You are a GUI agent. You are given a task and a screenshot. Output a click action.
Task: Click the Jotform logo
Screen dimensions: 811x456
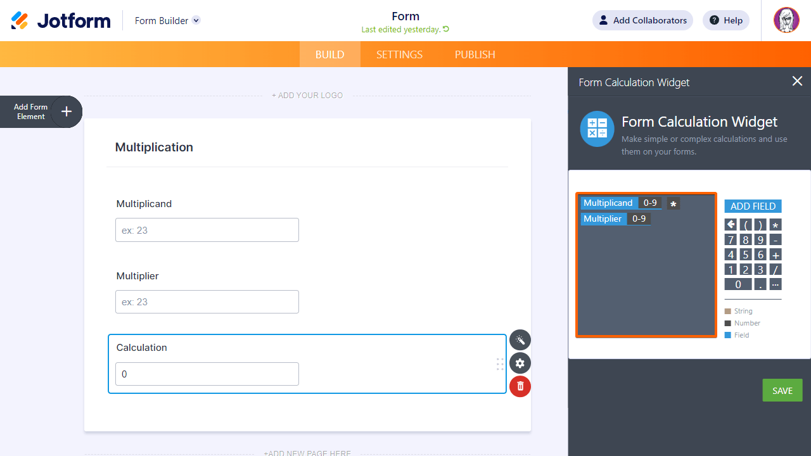pyautogui.click(x=61, y=20)
